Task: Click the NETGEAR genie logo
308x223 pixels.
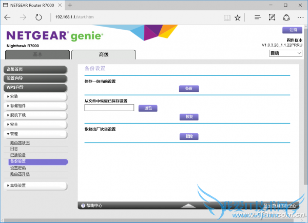Action: click(x=55, y=36)
